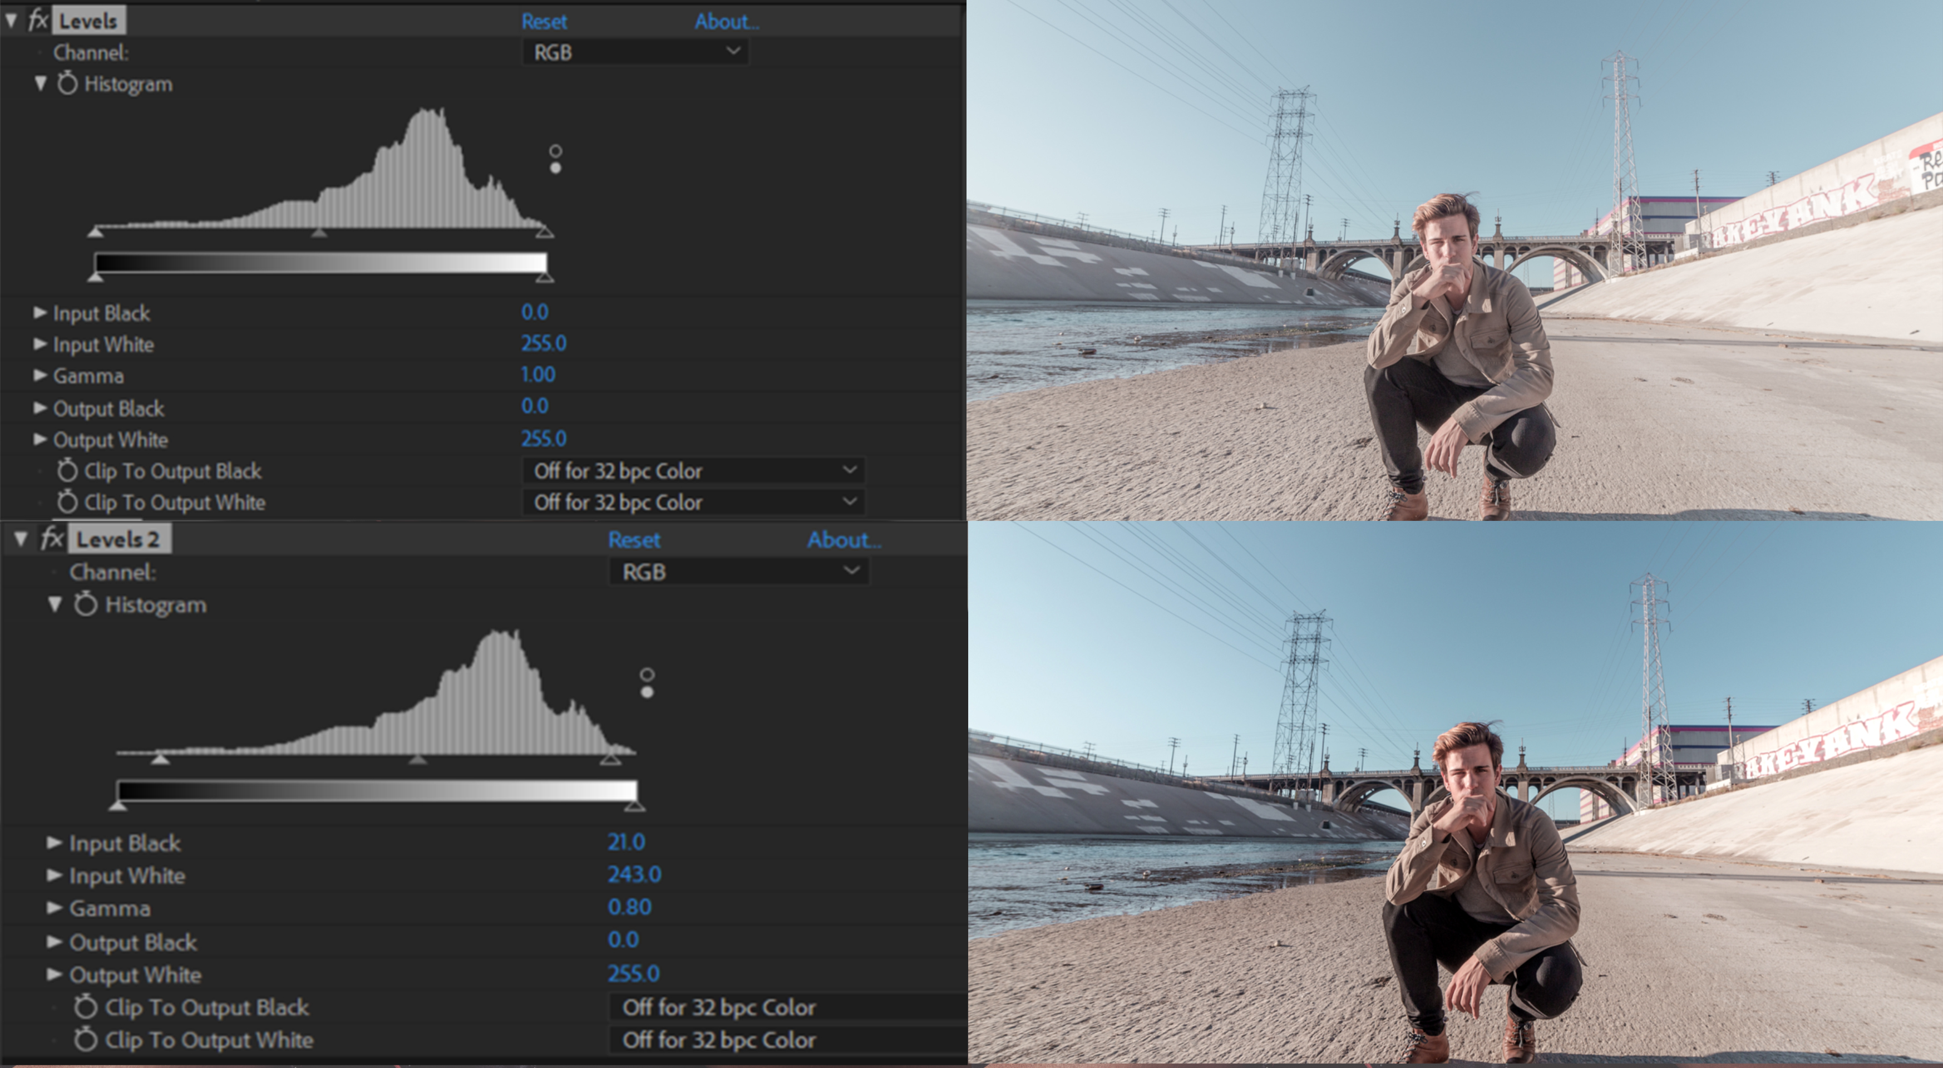Click the stopwatch beside Clip To Output Black in Levels
The image size is (1943, 1068).
(x=68, y=471)
